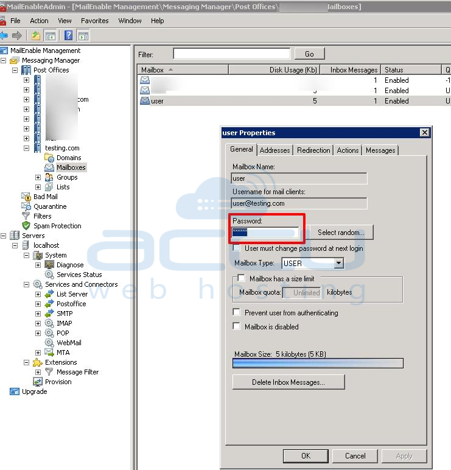The image size is (451, 470).
Task: Click the Password input field
Action: (x=265, y=233)
